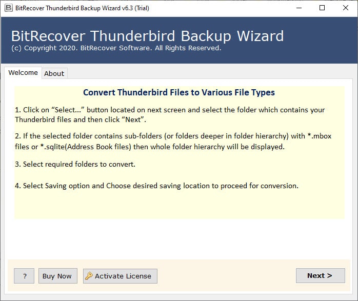The height and width of the screenshot is (301, 358).
Task: Proceed with the Next > button
Action: click(320, 275)
